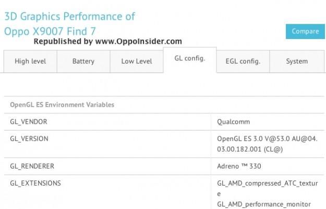Open the EGL config. tab
Screen dimensions: 326x209
point(243,61)
